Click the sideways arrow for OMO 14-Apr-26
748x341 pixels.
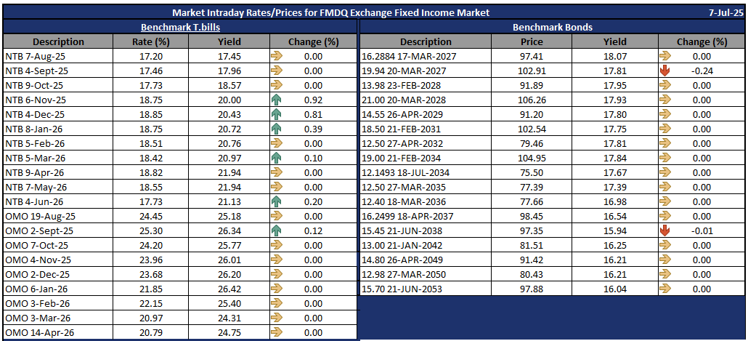276,332
